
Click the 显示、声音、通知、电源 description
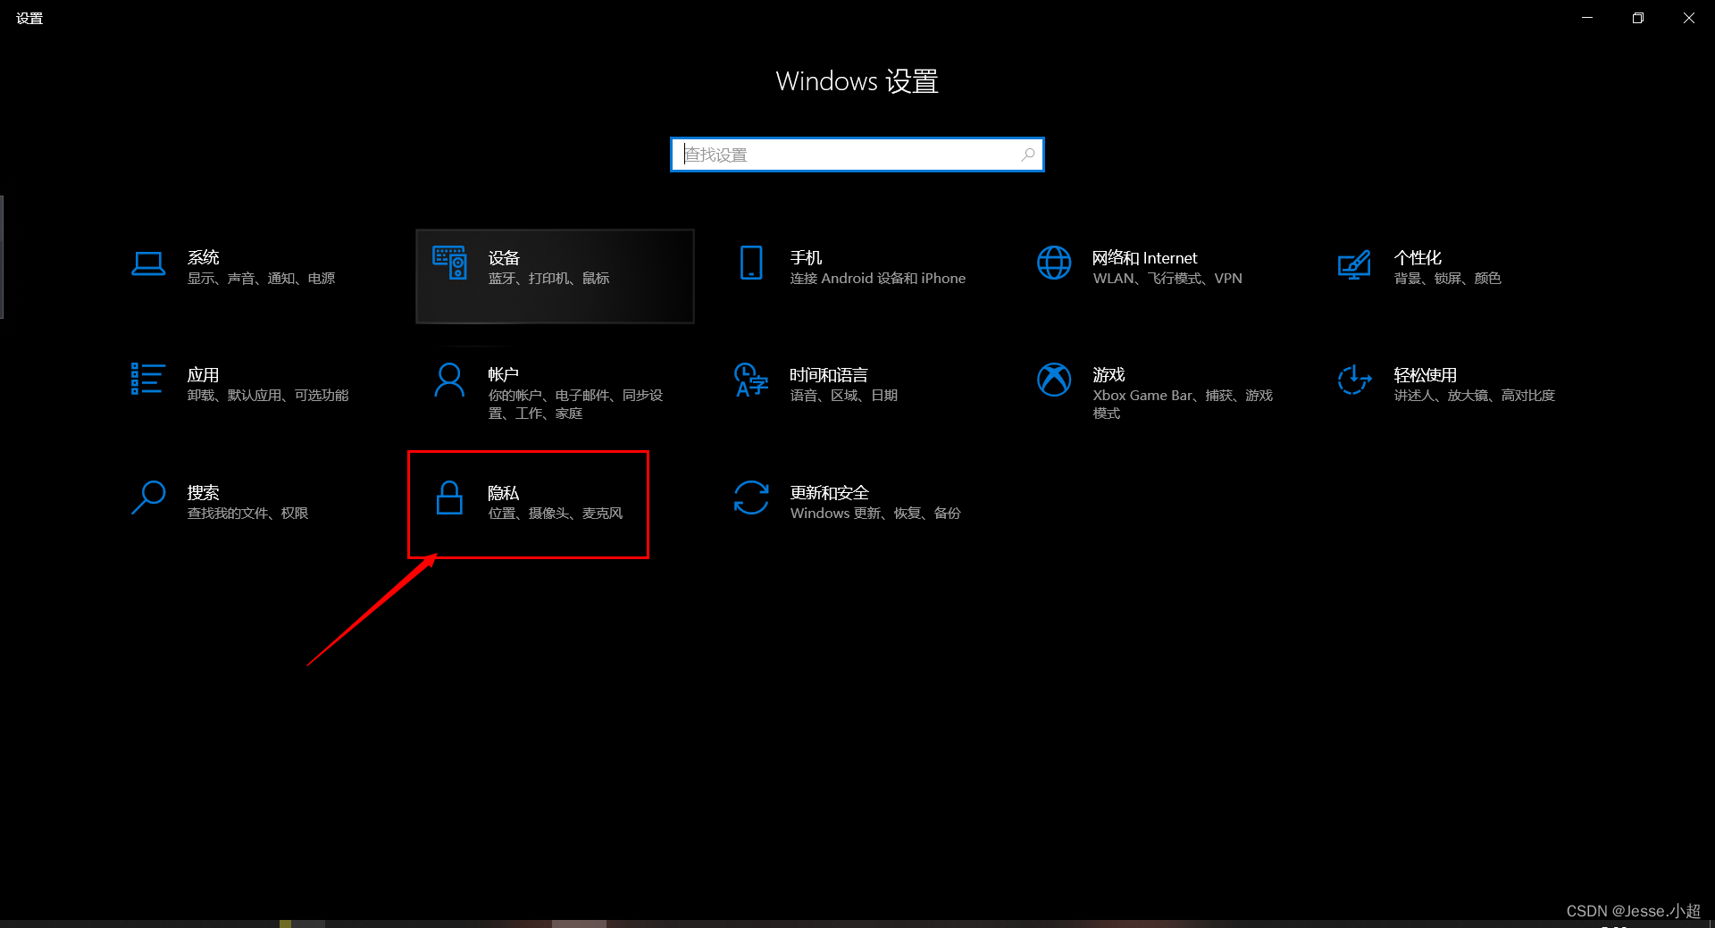click(x=261, y=279)
